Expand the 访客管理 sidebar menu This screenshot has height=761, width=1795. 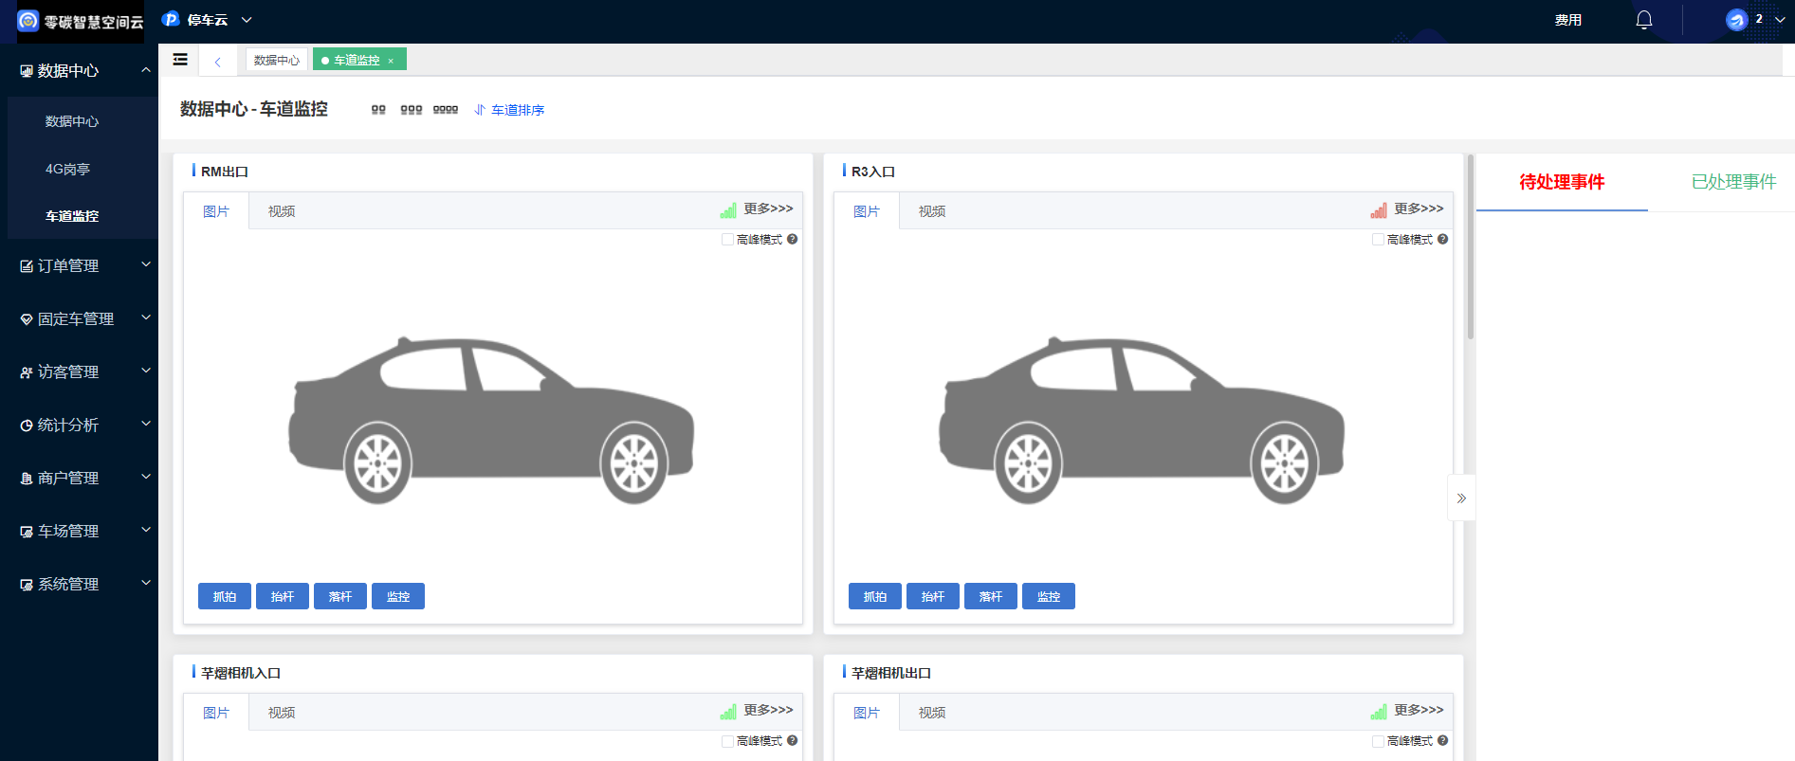[x=79, y=371]
